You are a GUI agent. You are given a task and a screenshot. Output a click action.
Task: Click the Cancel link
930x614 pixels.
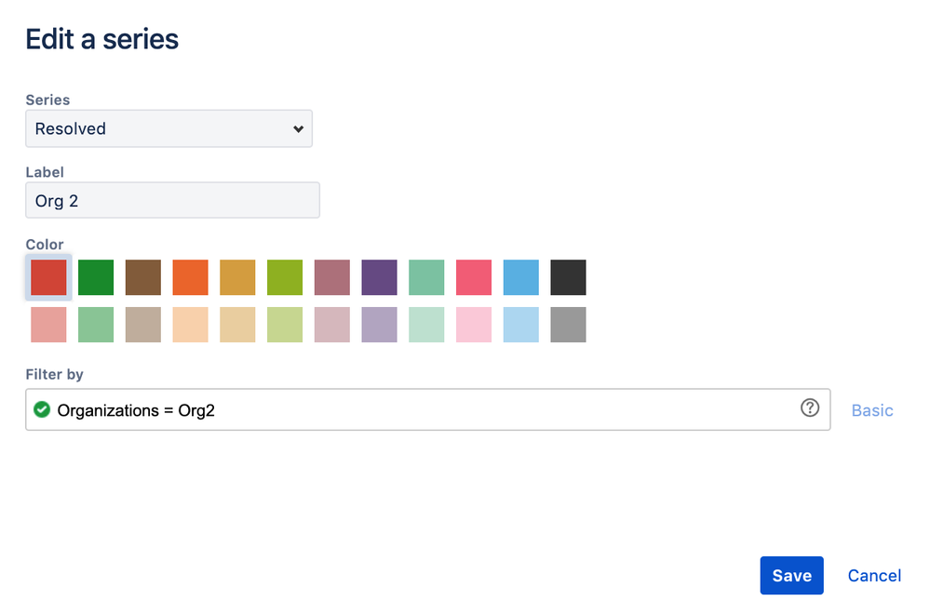click(x=874, y=575)
